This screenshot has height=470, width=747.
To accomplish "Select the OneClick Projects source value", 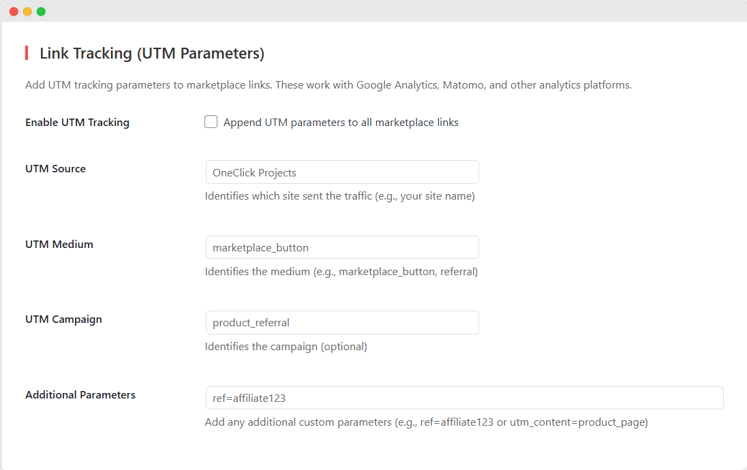I will pos(255,172).
